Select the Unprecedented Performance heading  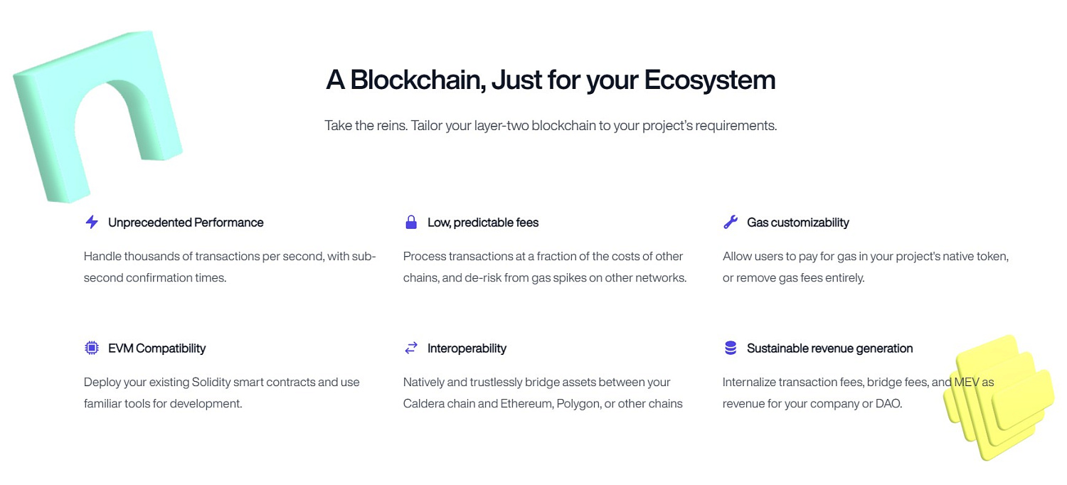tap(186, 223)
